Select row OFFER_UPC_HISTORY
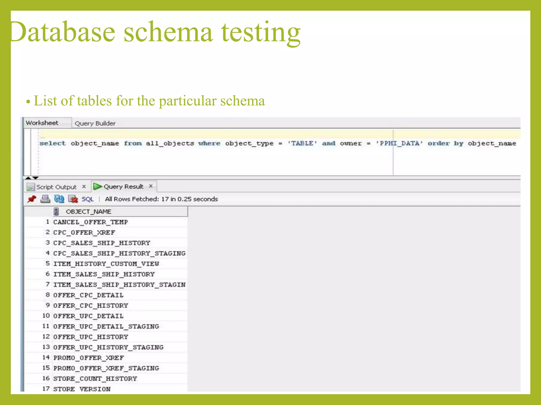541x405 pixels. point(106,337)
